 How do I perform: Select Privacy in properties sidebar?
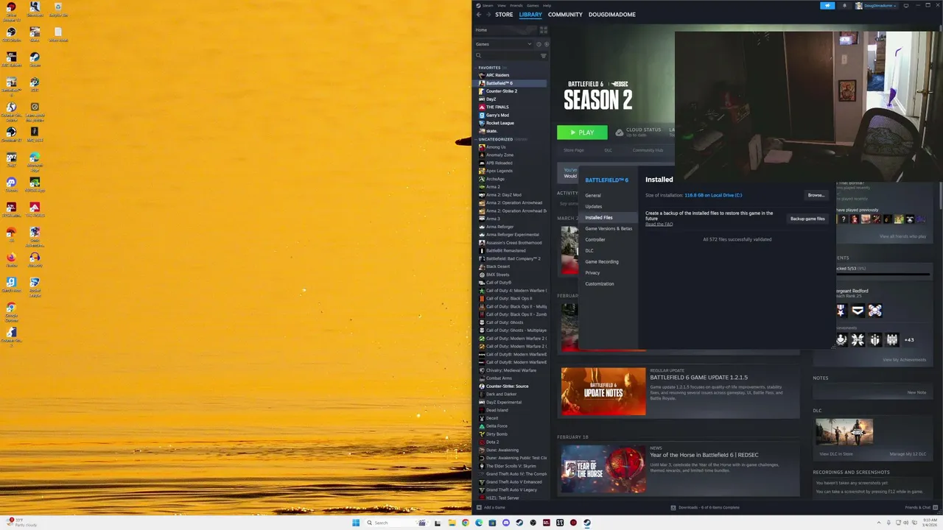pos(592,273)
